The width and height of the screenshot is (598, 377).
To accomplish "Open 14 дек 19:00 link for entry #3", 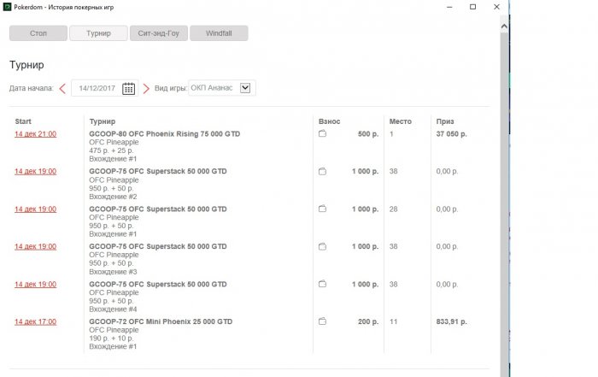I will pyautogui.click(x=36, y=246).
